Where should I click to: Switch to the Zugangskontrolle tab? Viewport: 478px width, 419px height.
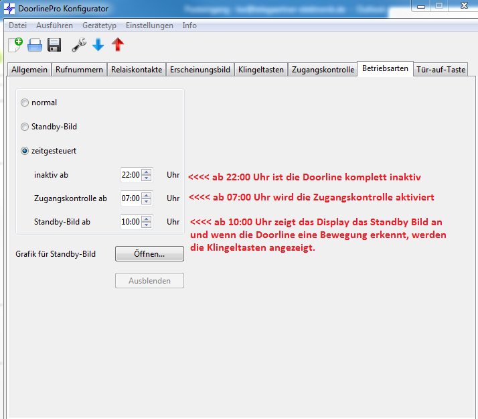pos(323,70)
